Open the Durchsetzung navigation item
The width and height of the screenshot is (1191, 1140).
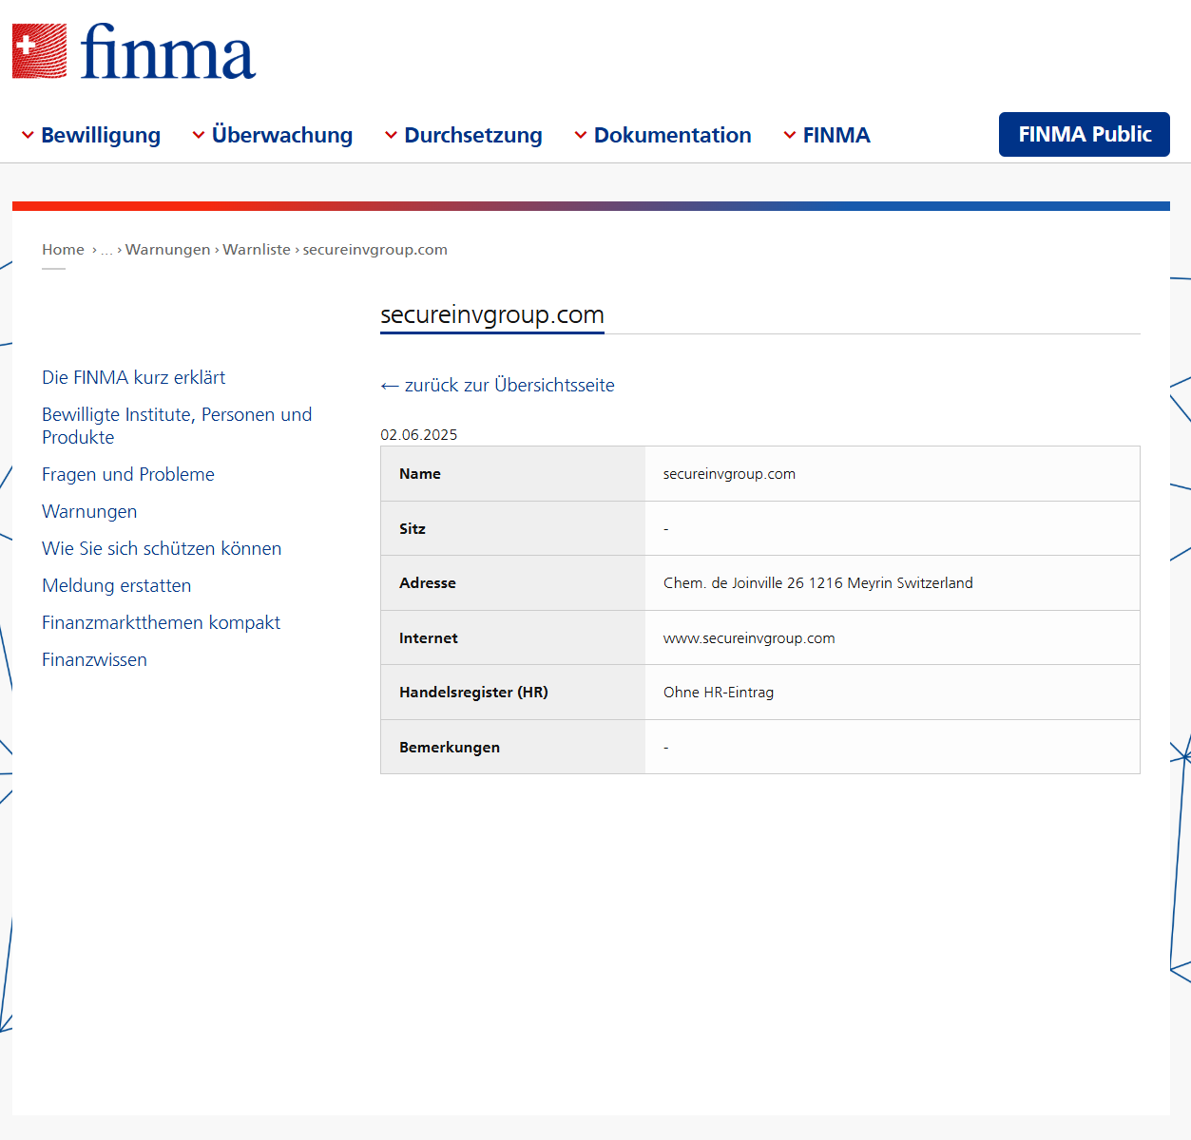tap(473, 135)
